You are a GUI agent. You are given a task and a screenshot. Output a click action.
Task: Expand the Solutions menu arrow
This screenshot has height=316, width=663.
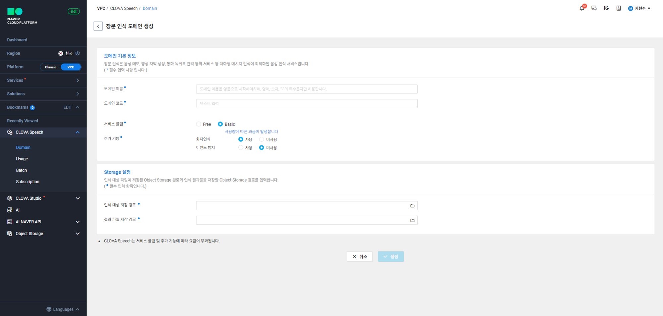[x=78, y=94]
